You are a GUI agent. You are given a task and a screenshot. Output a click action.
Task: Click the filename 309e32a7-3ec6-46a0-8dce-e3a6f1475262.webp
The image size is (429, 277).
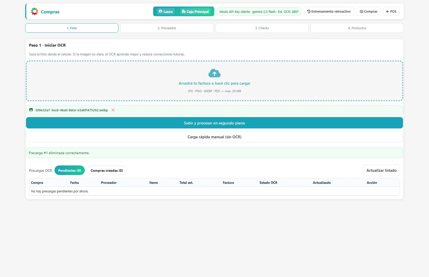(71, 110)
